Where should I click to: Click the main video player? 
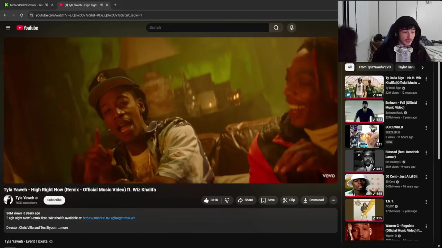(x=171, y=110)
